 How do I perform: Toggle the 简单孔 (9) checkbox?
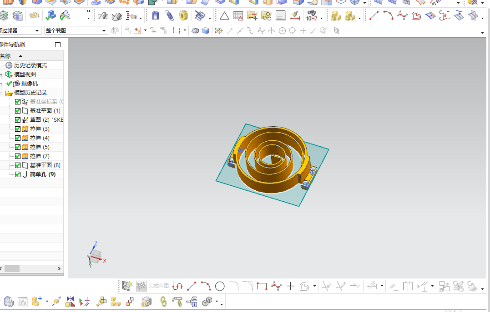click(18, 174)
